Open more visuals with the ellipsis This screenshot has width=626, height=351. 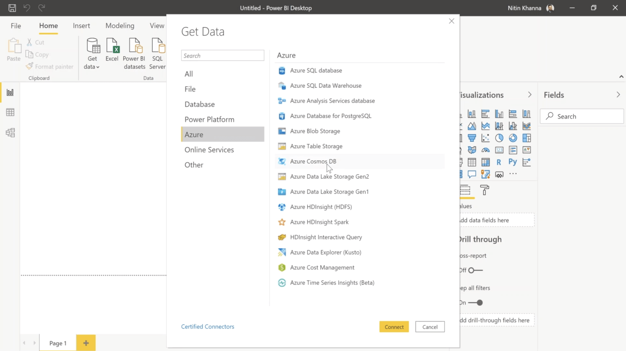(513, 174)
